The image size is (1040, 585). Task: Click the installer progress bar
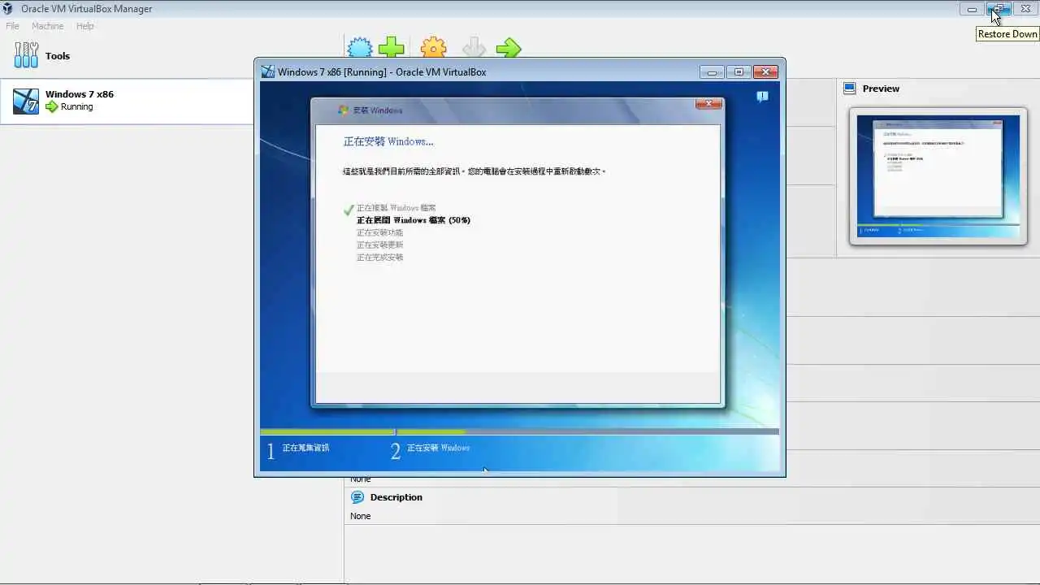pos(519,431)
